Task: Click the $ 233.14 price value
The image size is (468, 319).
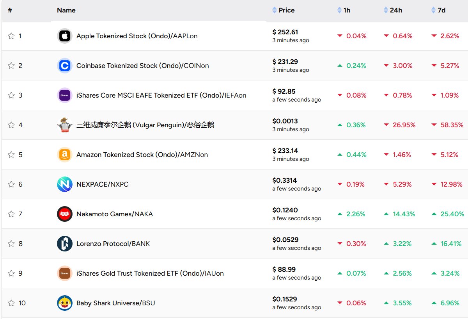Action: (285, 151)
